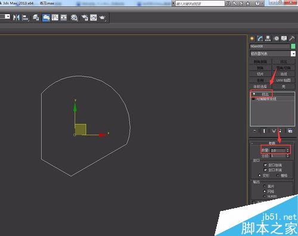
Task: Click the Segments spinner arrows
Action: pos(287,156)
